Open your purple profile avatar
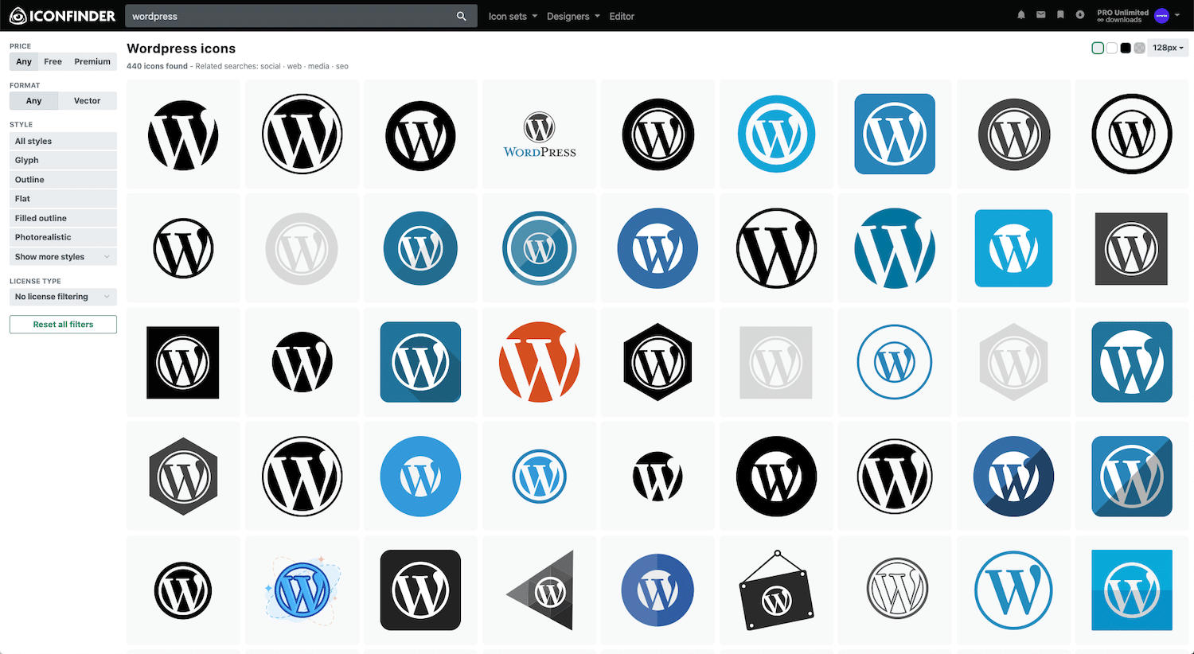Image resolution: width=1194 pixels, height=654 pixels. pyautogui.click(x=1163, y=16)
